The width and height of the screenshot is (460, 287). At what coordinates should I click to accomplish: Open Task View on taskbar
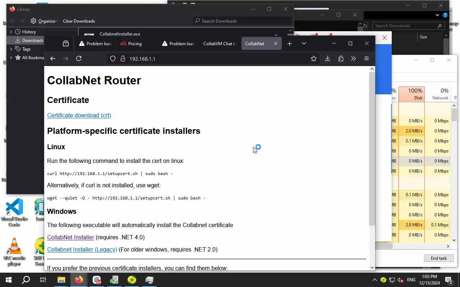(x=43, y=280)
